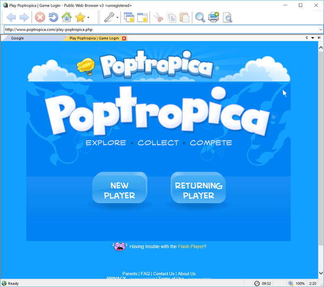Open the home page via house icon
Image resolution: width=324 pixels, height=287 pixels.
pos(66,17)
